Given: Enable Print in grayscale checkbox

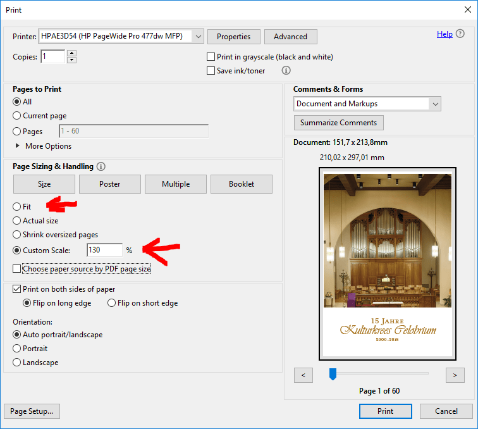Looking at the screenshot, I should click(x=211, y=57).
